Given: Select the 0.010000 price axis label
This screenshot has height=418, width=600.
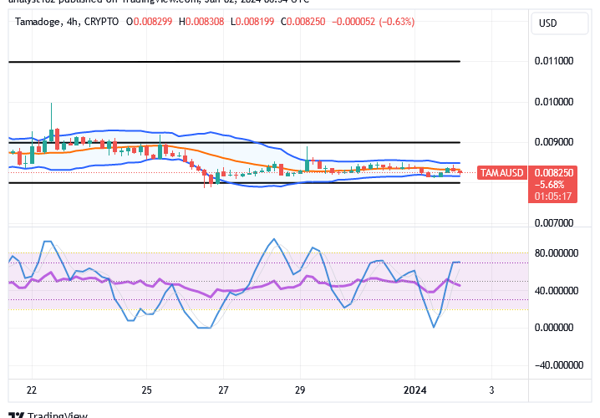Looking at the screenshot, I should tap(554, 102).
